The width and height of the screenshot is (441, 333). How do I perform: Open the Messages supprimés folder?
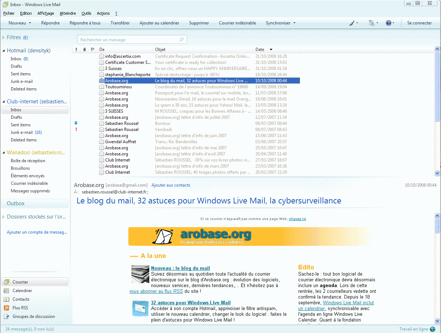point(31,191)
